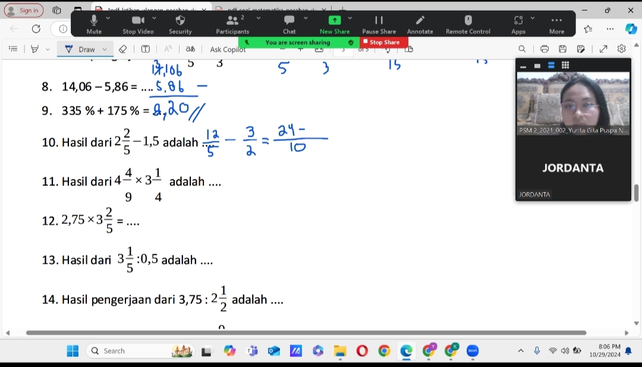This screenshot has height=367, width=642.
Task: Open the Windows Start menu
Action: 73,350
